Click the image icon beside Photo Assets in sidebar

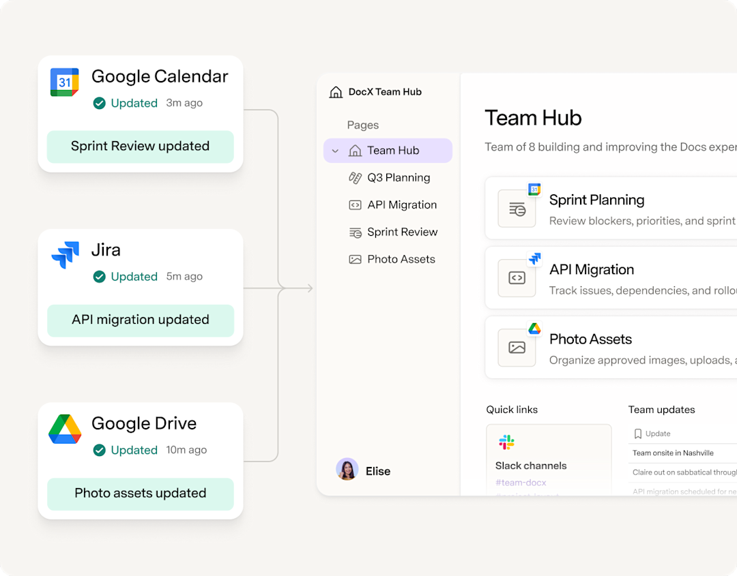tap(355, 260)
